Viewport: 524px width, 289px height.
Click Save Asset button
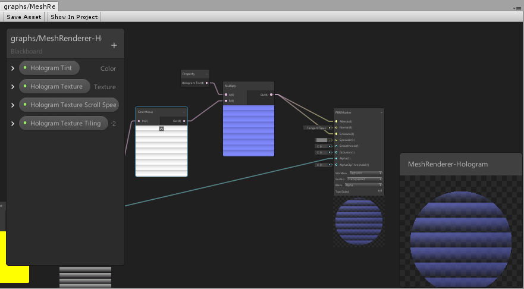[x=24, y=17]
